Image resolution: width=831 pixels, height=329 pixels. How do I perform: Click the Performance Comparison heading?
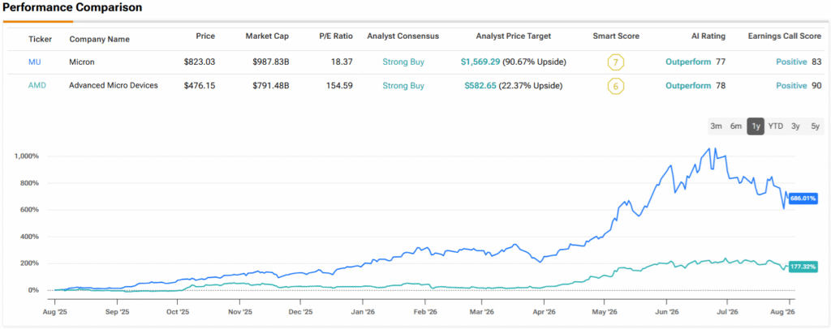pos(72,8)
